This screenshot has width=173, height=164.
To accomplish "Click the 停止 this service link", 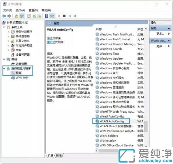I will [x=50, y=38].
